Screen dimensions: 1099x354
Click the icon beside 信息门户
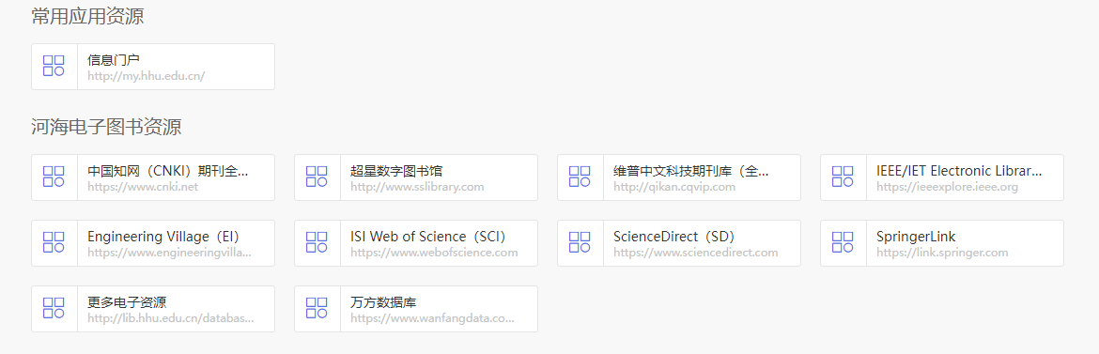tap(54, 66)
